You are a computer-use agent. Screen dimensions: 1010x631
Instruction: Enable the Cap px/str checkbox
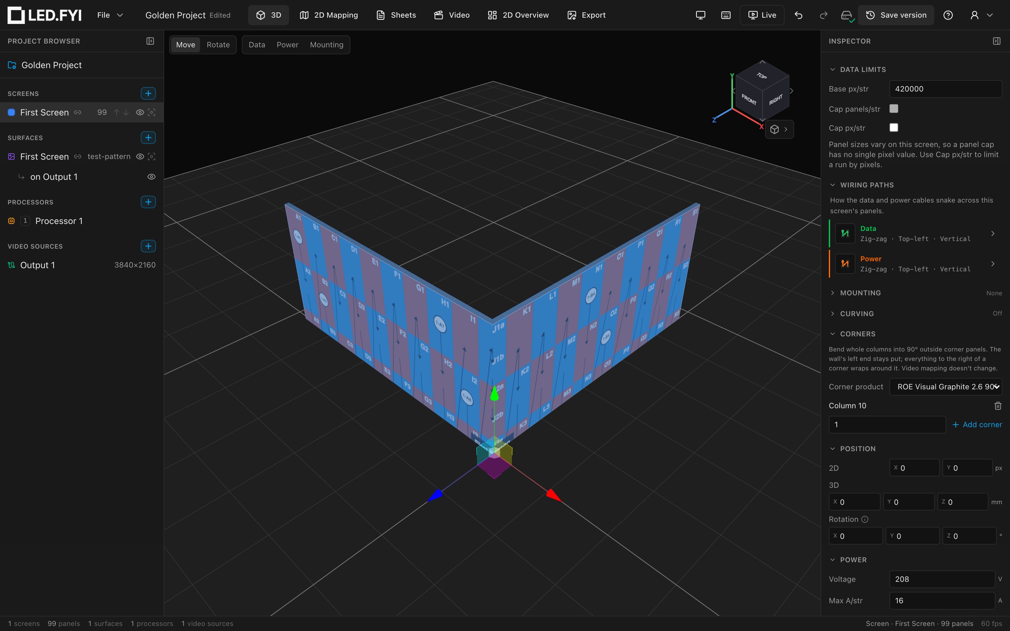pos(894,128)
